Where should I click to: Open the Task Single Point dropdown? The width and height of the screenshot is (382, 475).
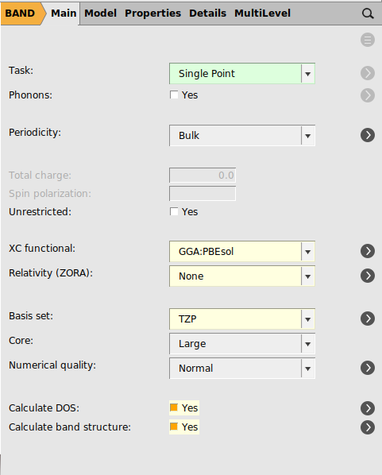point(242,73)
